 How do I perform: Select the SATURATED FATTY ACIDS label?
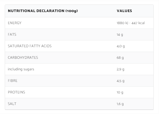pos(30,46)
